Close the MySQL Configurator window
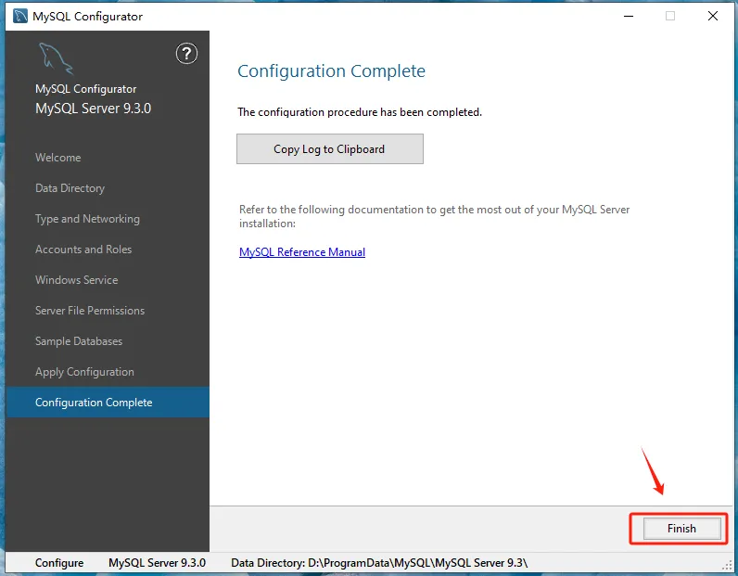738x576 pixels. pyautogui.click(x=713, y=16)
